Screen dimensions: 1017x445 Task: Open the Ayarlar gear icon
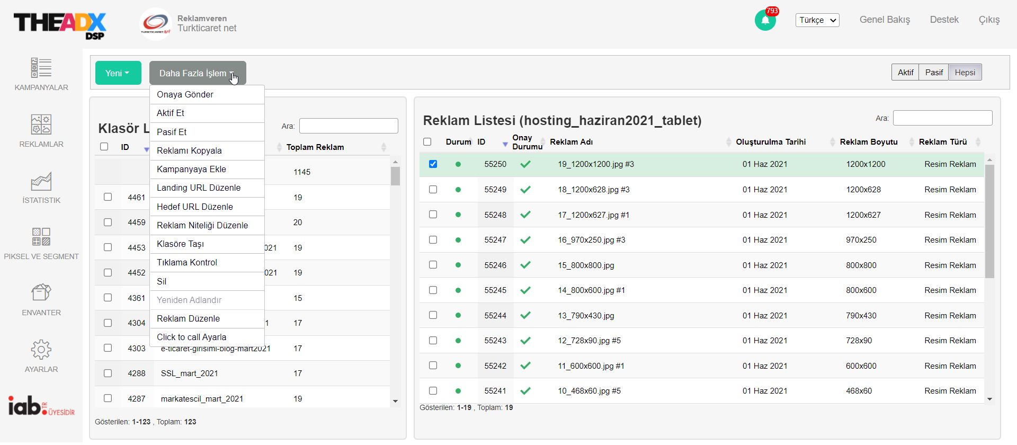pos(41,350)
